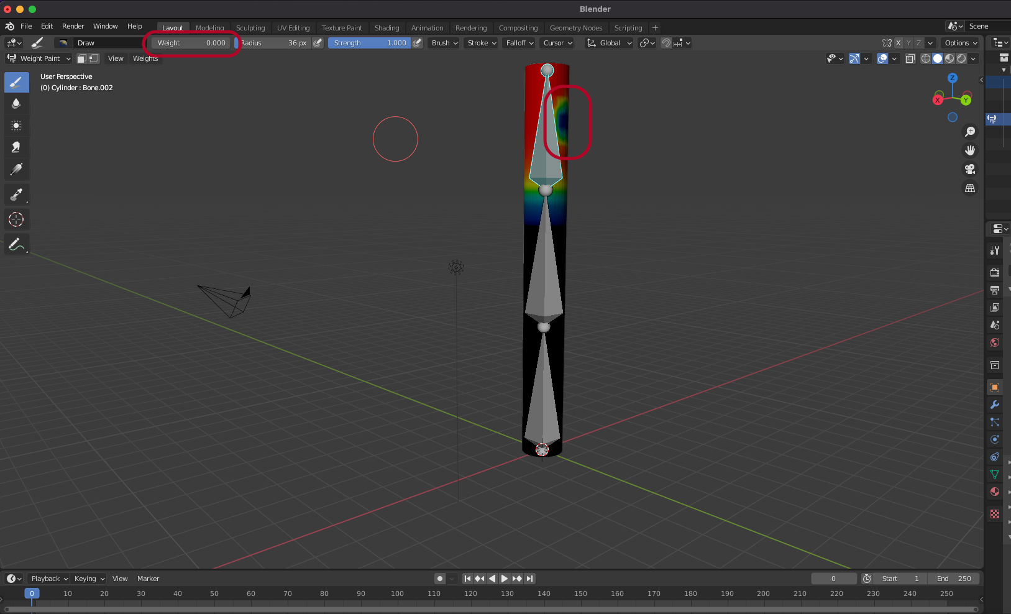
Task: Click the pan view hand icon
Action: [x=969, y=150]
